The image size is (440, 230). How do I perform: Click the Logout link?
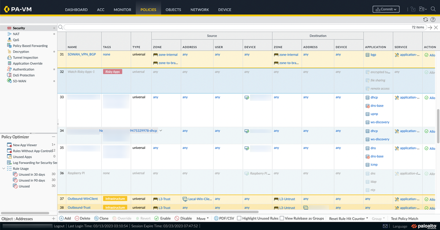pos(59,226)
